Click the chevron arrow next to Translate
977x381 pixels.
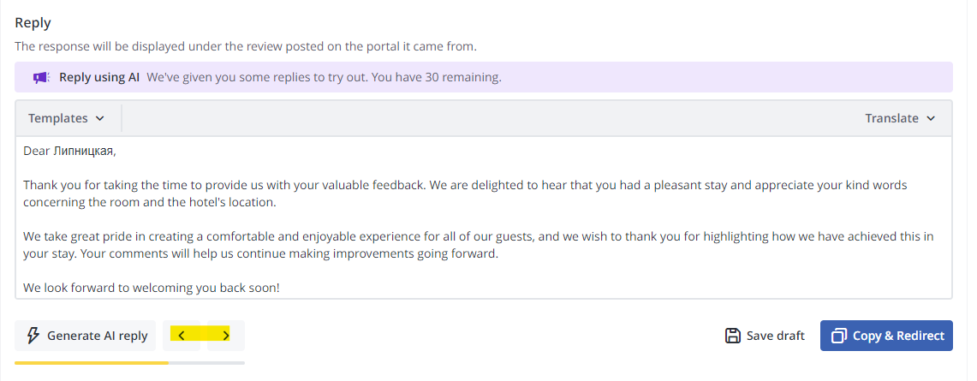(x=931, y=118)
